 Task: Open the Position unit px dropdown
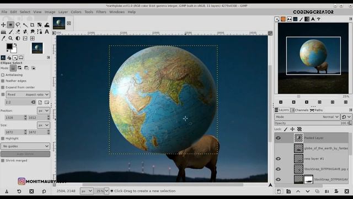[44, 111]
